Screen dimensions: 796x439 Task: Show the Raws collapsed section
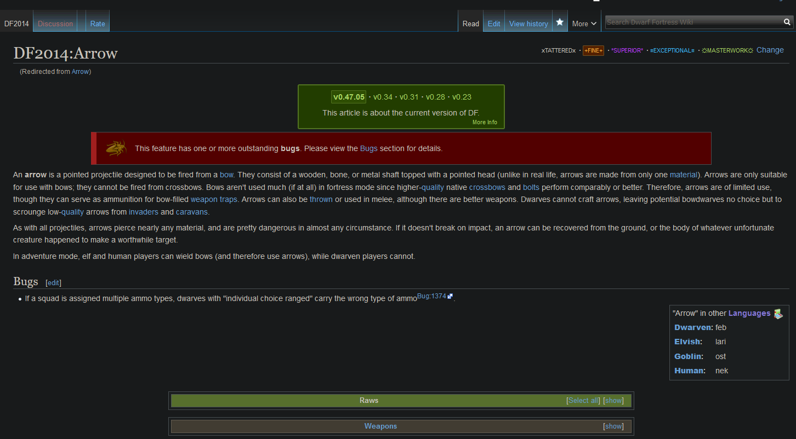tap(613, 401)
